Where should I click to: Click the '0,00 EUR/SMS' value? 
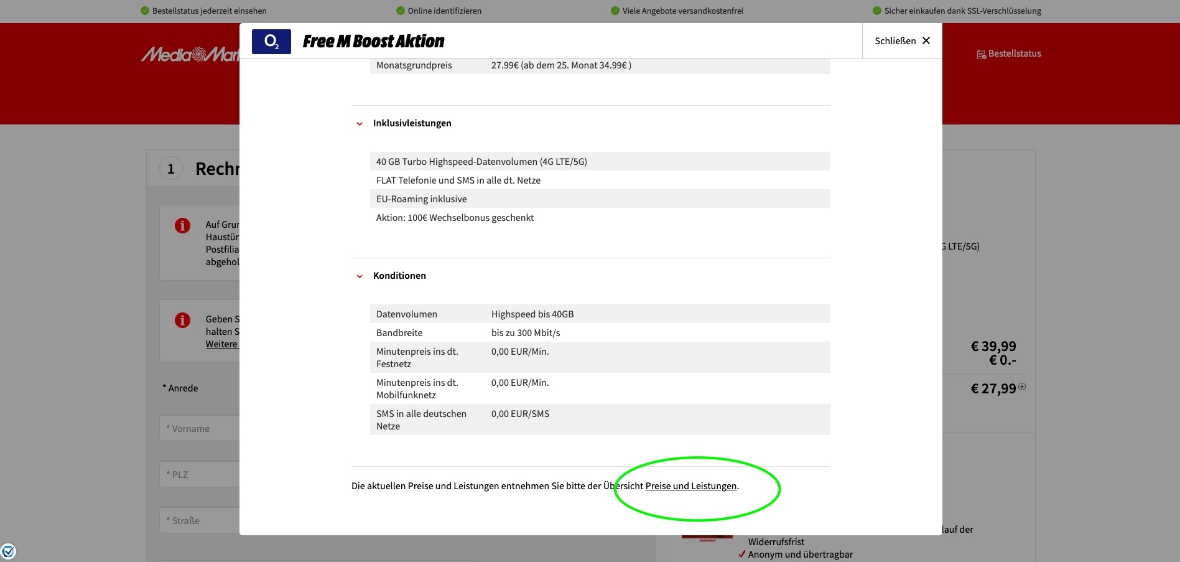click(x=520, y=414)
